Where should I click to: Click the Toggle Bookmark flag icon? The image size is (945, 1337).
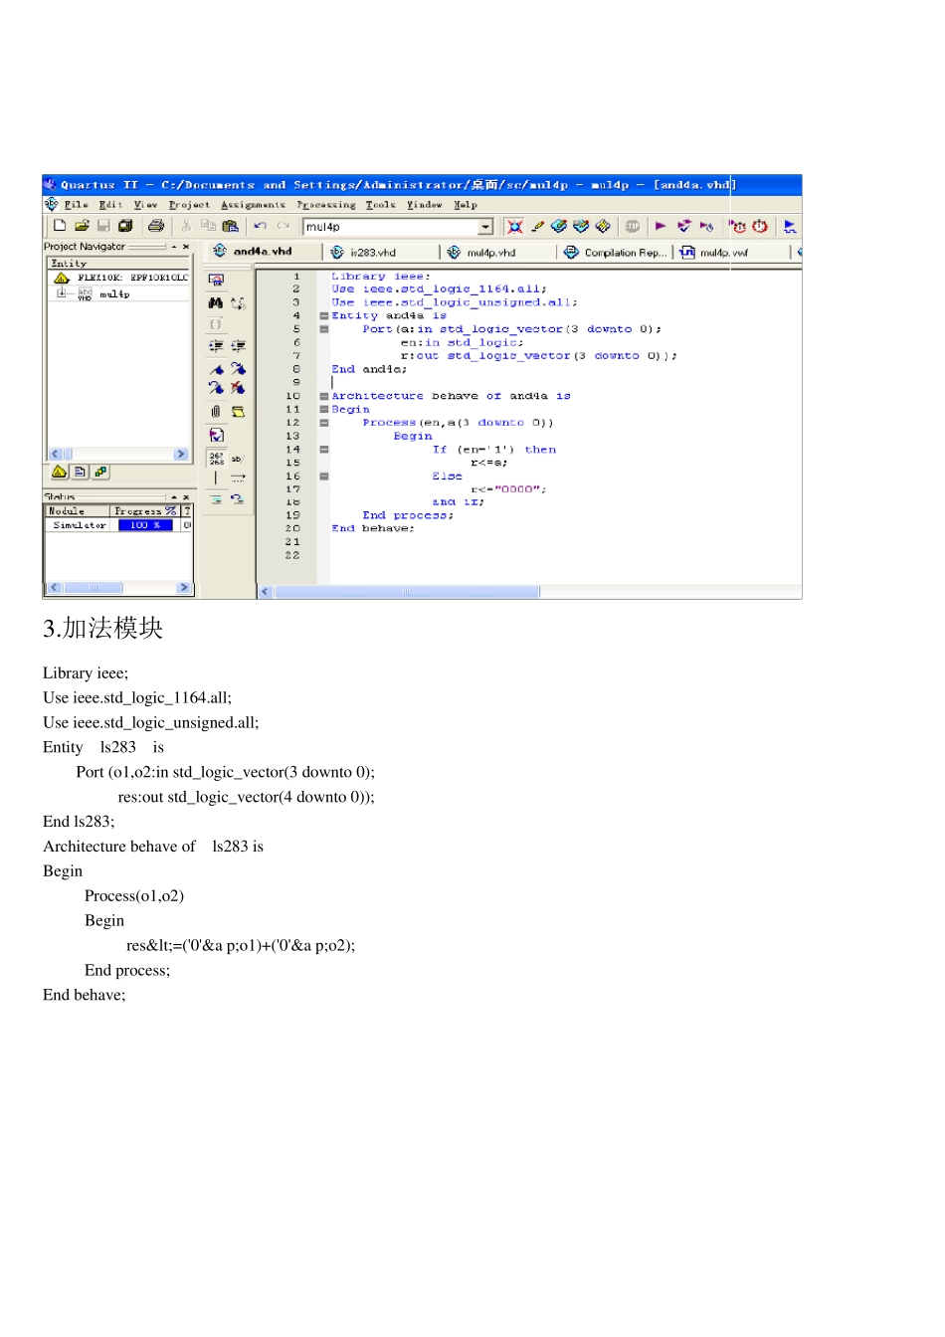click(216, 368)
